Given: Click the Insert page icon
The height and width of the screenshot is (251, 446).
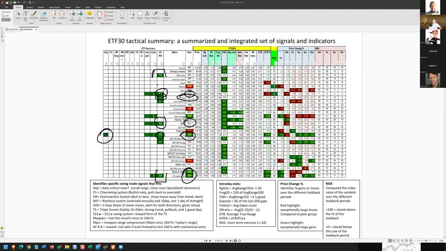Looking at the screenshot, I should (x=100, y=15).
